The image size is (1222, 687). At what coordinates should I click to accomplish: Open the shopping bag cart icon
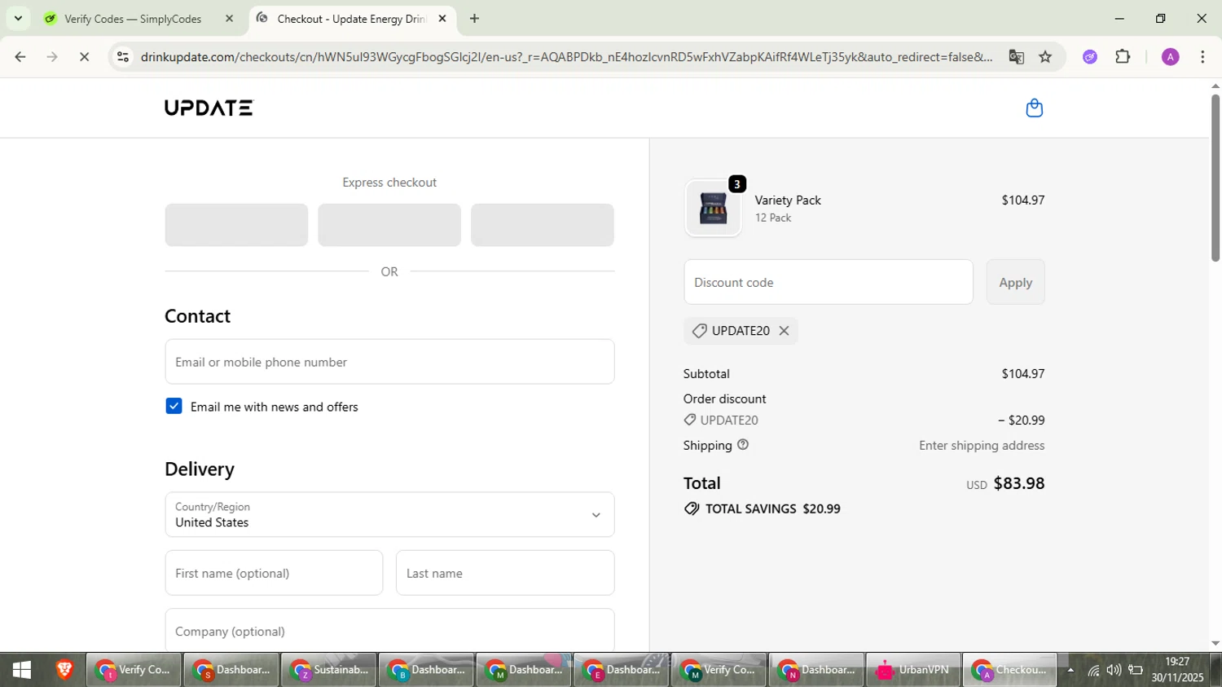pos(1034,108)
